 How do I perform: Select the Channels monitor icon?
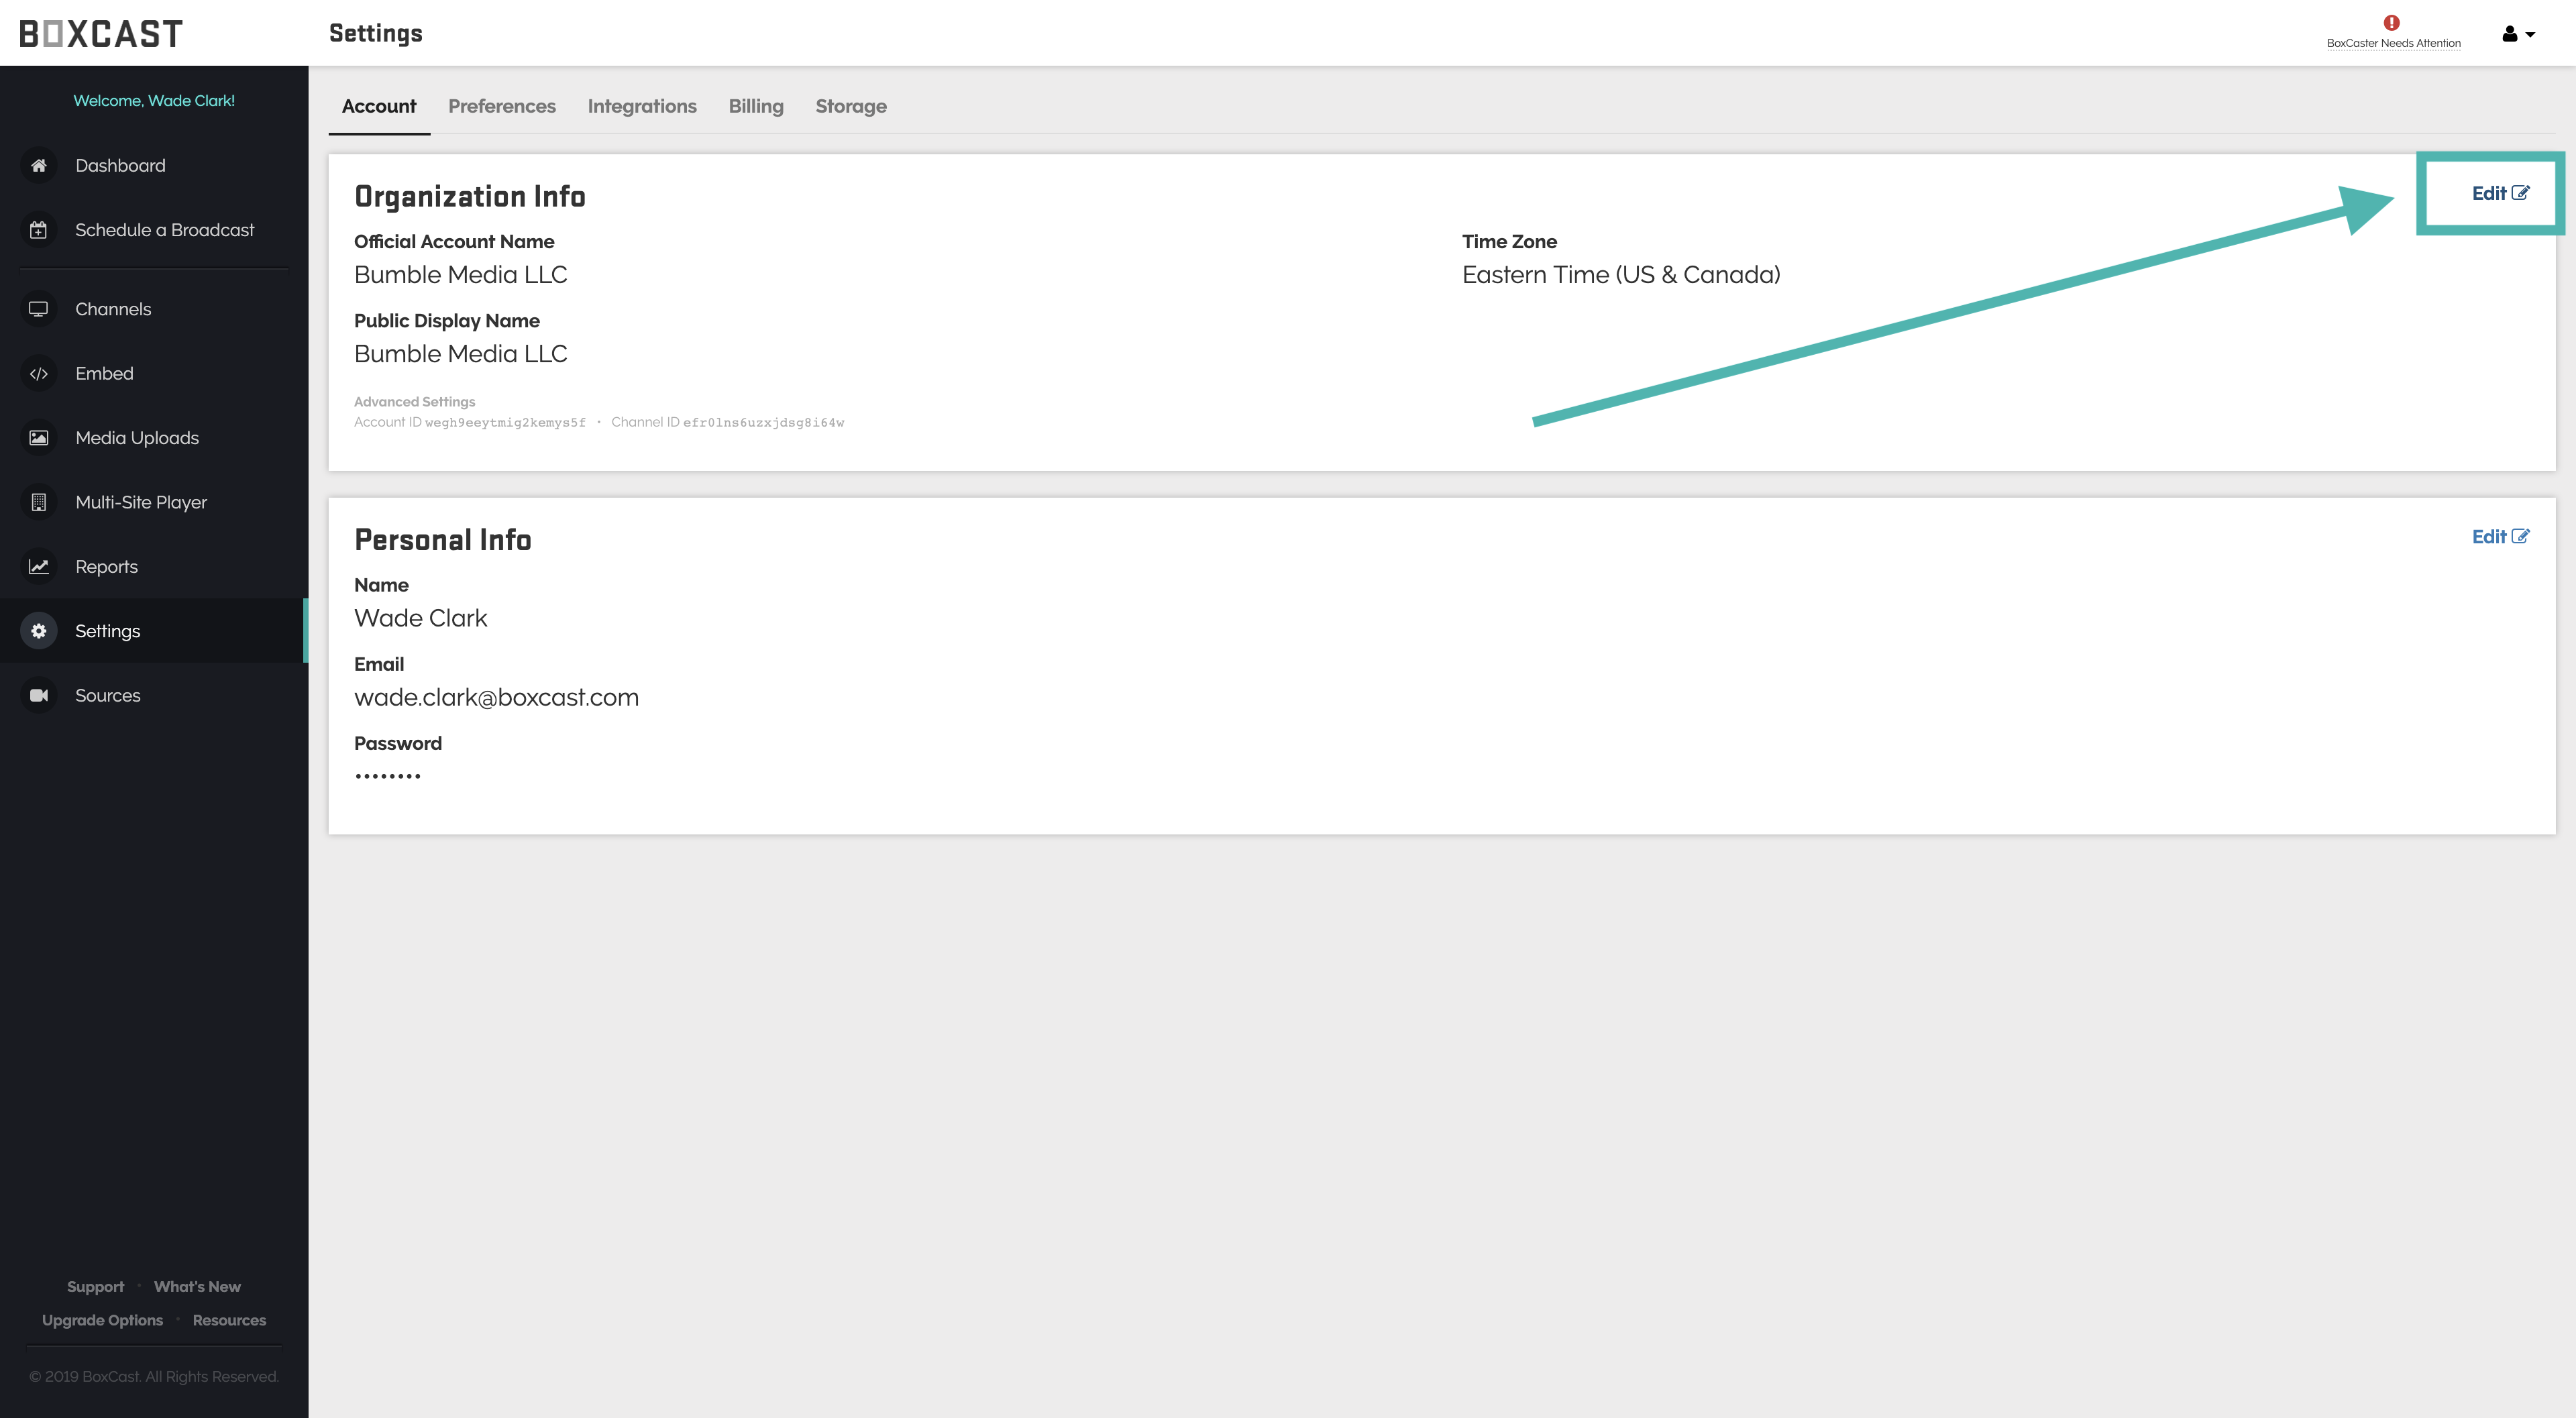click(x=38, y=309)
